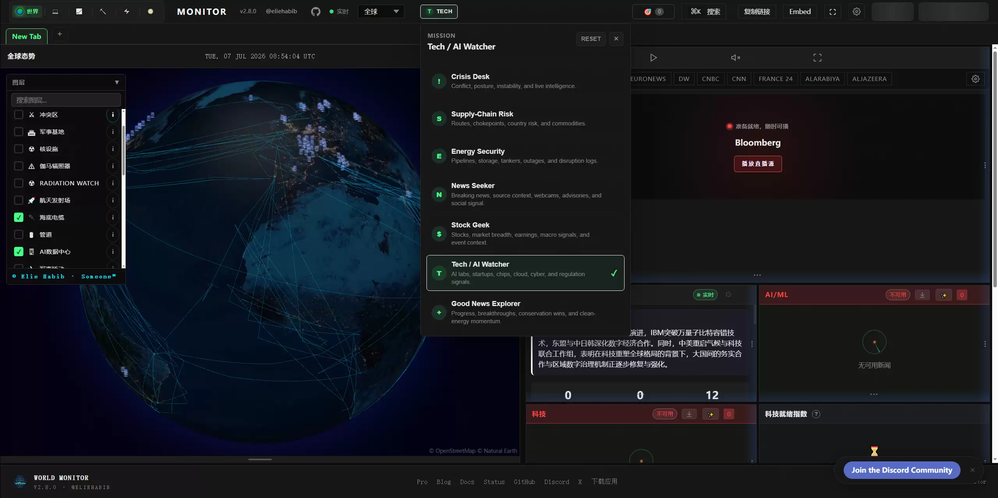The image size is (998, 498).
Task: Open the options menu beside the video panel
Action: tap(985, 165)
